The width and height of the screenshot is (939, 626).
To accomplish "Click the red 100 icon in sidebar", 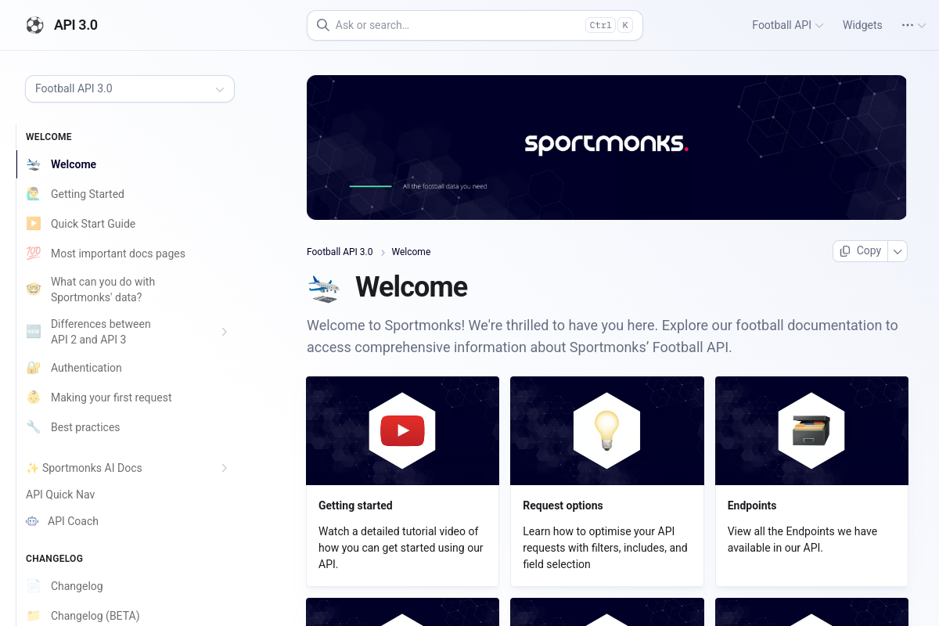I will [33, 254].
